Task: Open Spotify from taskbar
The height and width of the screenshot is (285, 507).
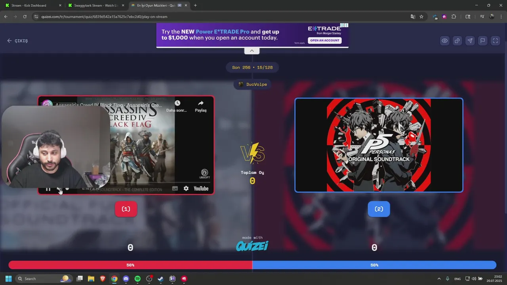Action: coord(137,279)
